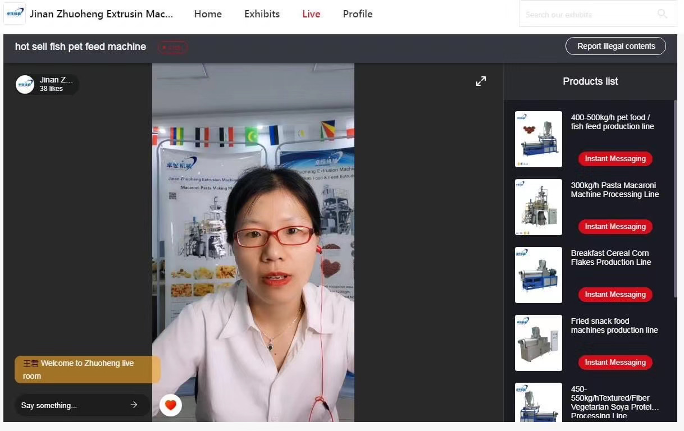Open the Fried snack food machines thumbnail

coord(539,343)
